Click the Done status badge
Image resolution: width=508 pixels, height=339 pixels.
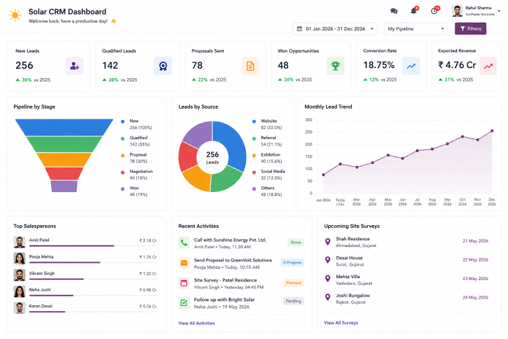tap(296, 242)
